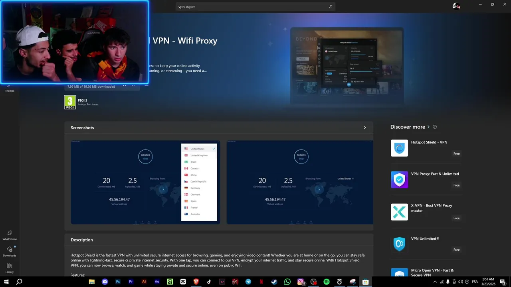Launch Discord from the taskbar

tap(105, 282)
